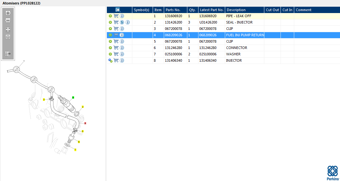Viewport: 340px width, 181px height.
Task: Click the four-squares view button in diagram toolbar
Action: [x=8, y=29]
